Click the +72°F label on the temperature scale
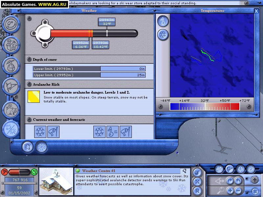Screen dimensions: 263x197 pyautogui.click(x=244, y=101)
